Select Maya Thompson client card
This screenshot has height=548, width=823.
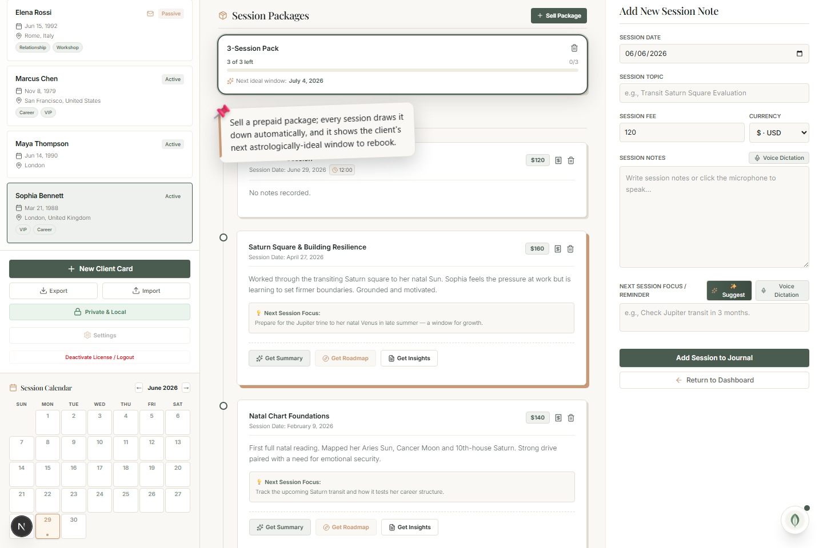pos(99,155)
